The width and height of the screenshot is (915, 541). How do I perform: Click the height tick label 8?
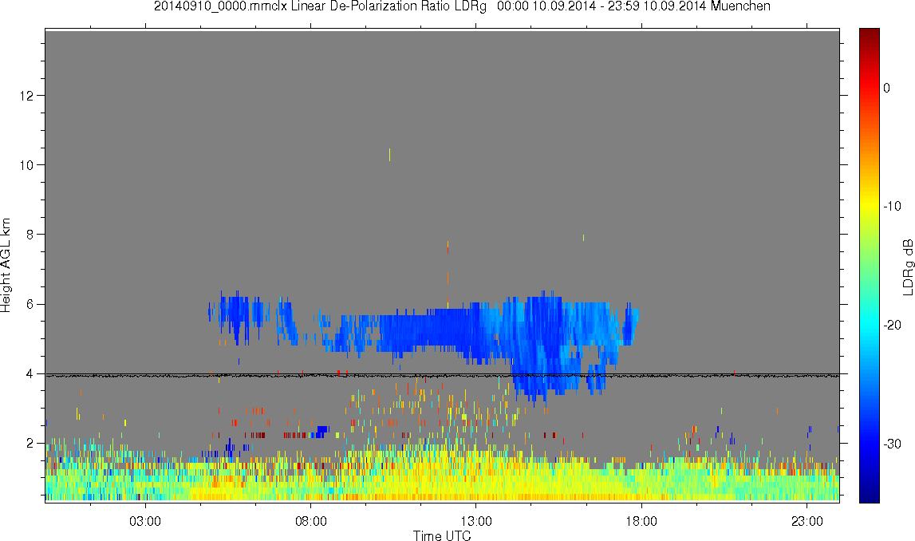(x=30, y=235)
